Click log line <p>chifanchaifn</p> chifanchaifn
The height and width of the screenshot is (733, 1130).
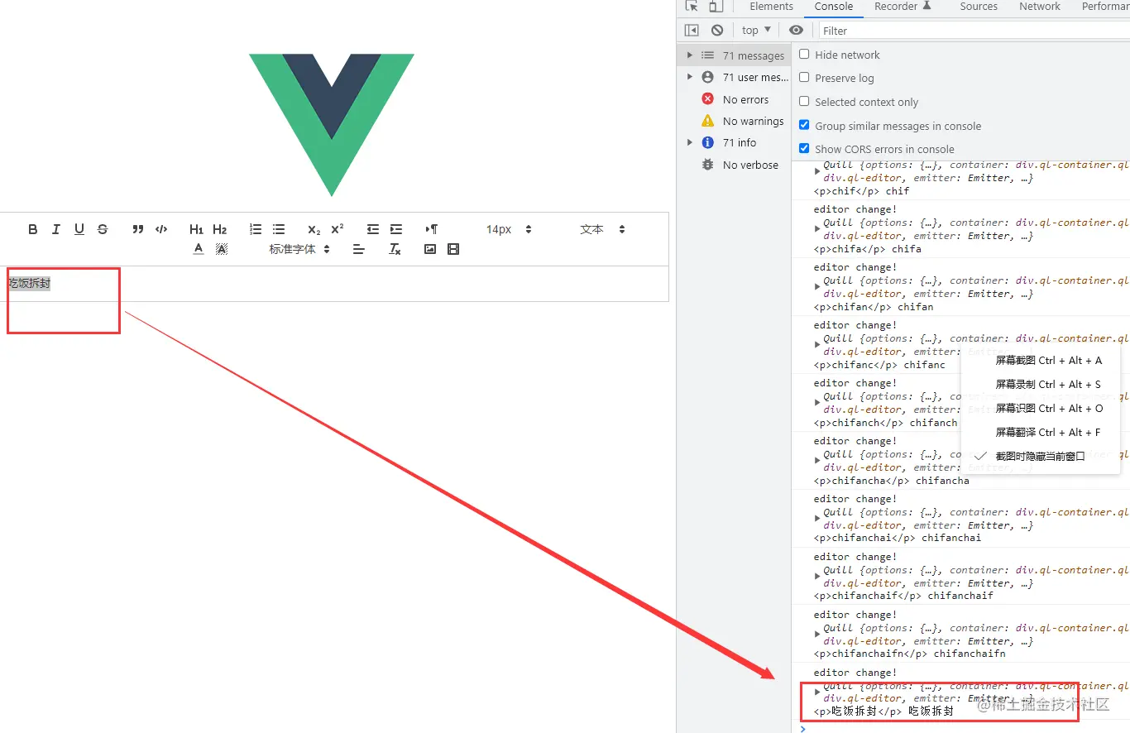pos(910,654)
